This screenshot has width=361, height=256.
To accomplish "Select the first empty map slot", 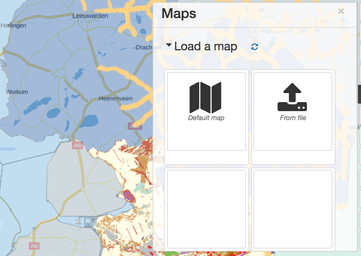I will [206, 209].
